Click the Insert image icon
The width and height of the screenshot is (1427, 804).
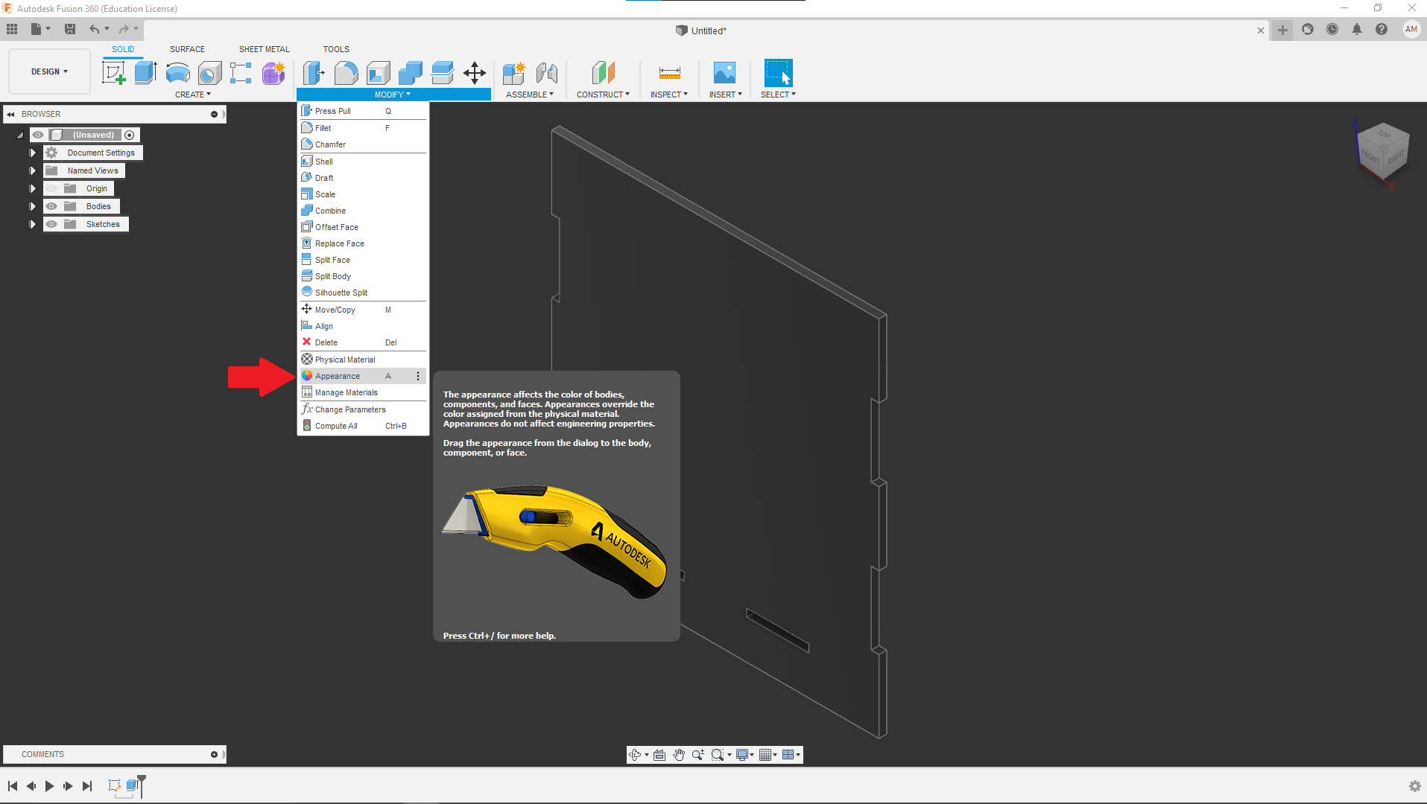pos(724,73)
